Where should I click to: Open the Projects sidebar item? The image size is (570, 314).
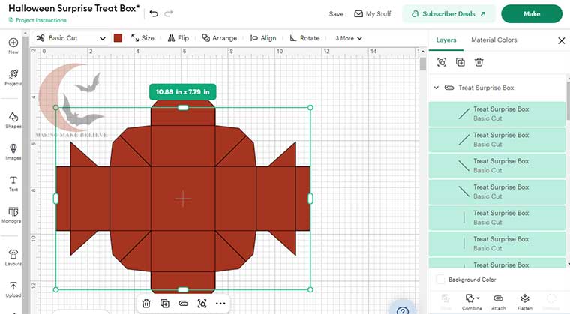click(13, 77)
